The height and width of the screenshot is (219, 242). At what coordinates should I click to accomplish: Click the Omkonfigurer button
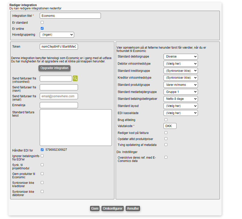tap(113, 208)
